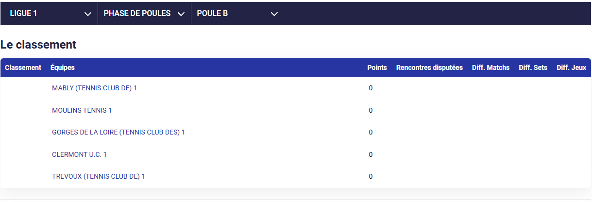Click the Classement column header
This screenshot has height=202, width=592.
point(23,67)
